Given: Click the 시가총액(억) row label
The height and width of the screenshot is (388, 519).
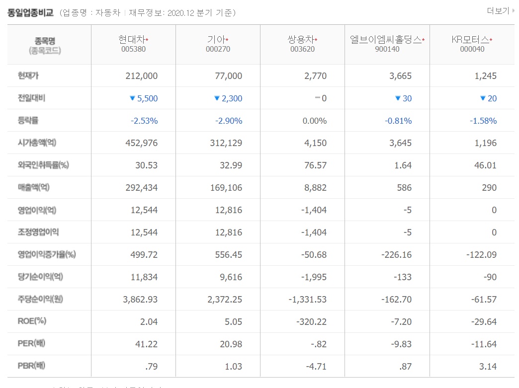Looking at the screenshot, I should pos(37,143).
